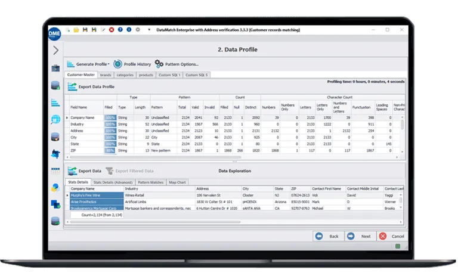Open the Stats Details tab
Image resolution: width=458 pixels, height=279 pixels.
78,182
